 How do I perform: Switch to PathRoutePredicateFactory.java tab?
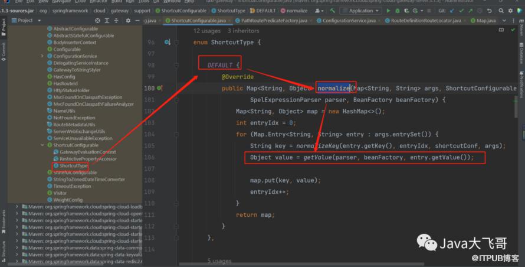274,21
